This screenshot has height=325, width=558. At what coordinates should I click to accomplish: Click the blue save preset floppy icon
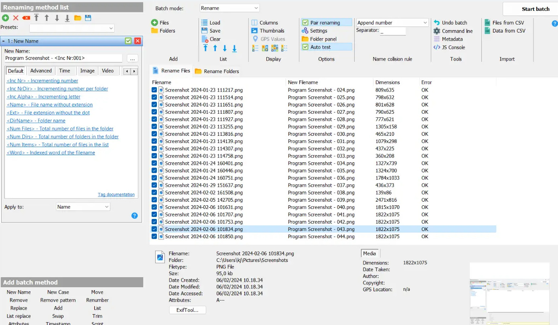point(88,18)
